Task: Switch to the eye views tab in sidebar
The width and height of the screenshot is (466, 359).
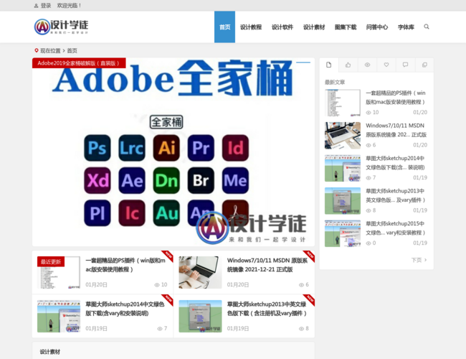Action: 367,65
